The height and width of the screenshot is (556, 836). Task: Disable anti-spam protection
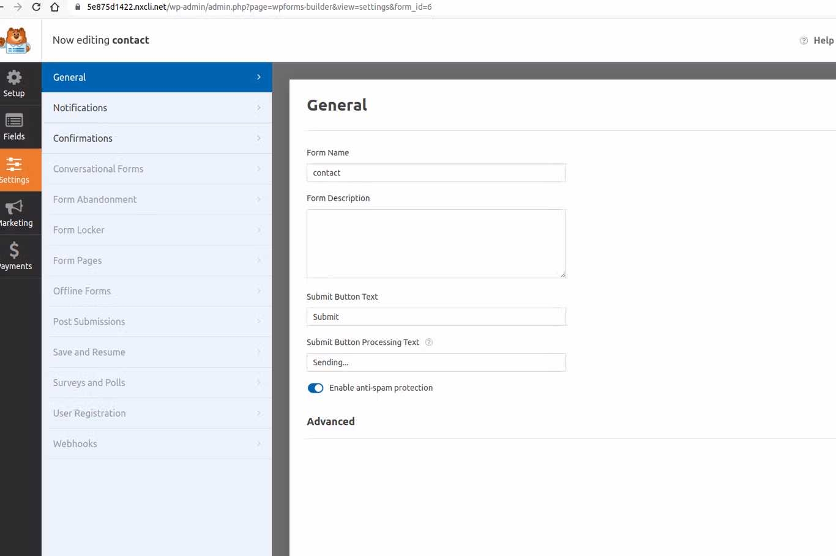(315, 388)
